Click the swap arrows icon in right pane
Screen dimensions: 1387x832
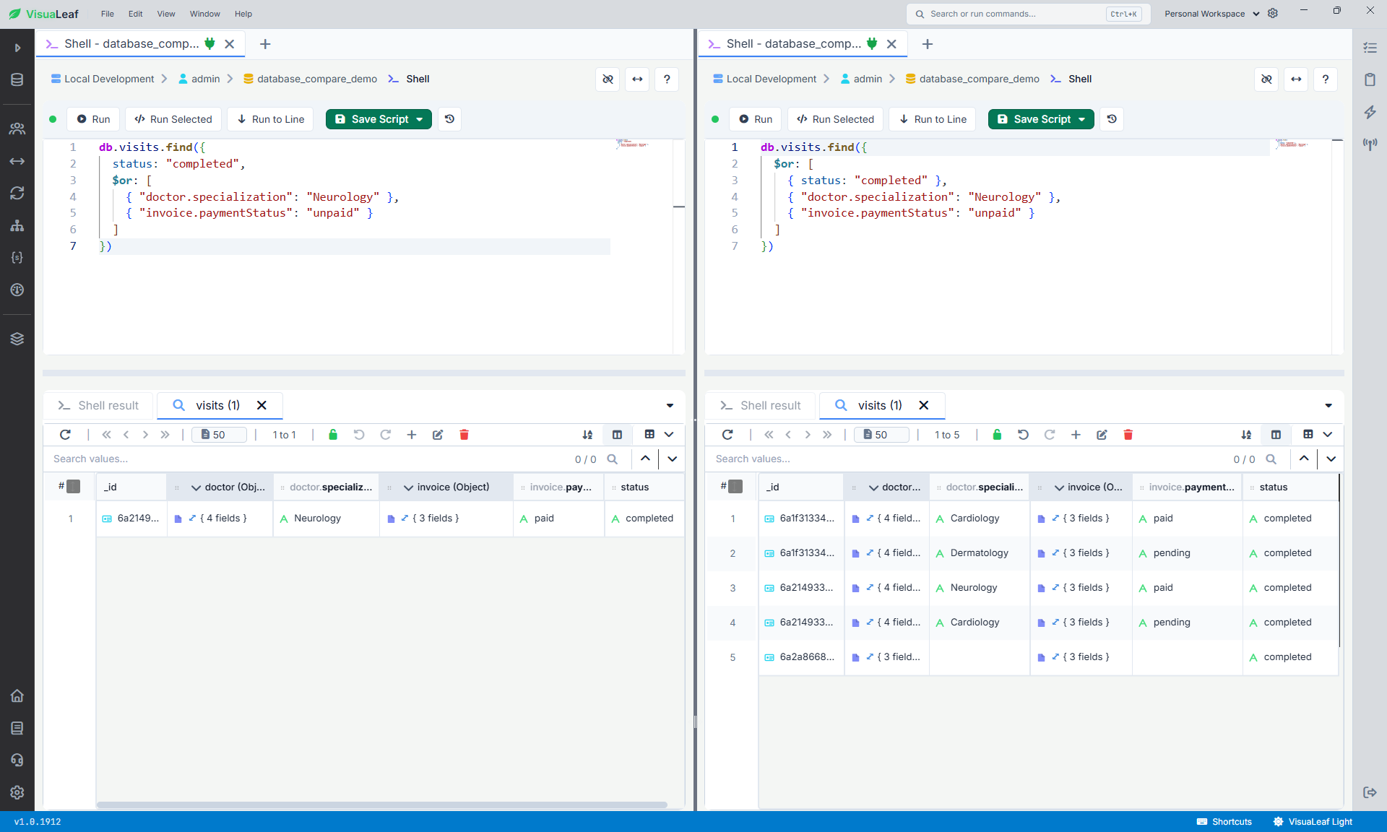coord(1296,79)
